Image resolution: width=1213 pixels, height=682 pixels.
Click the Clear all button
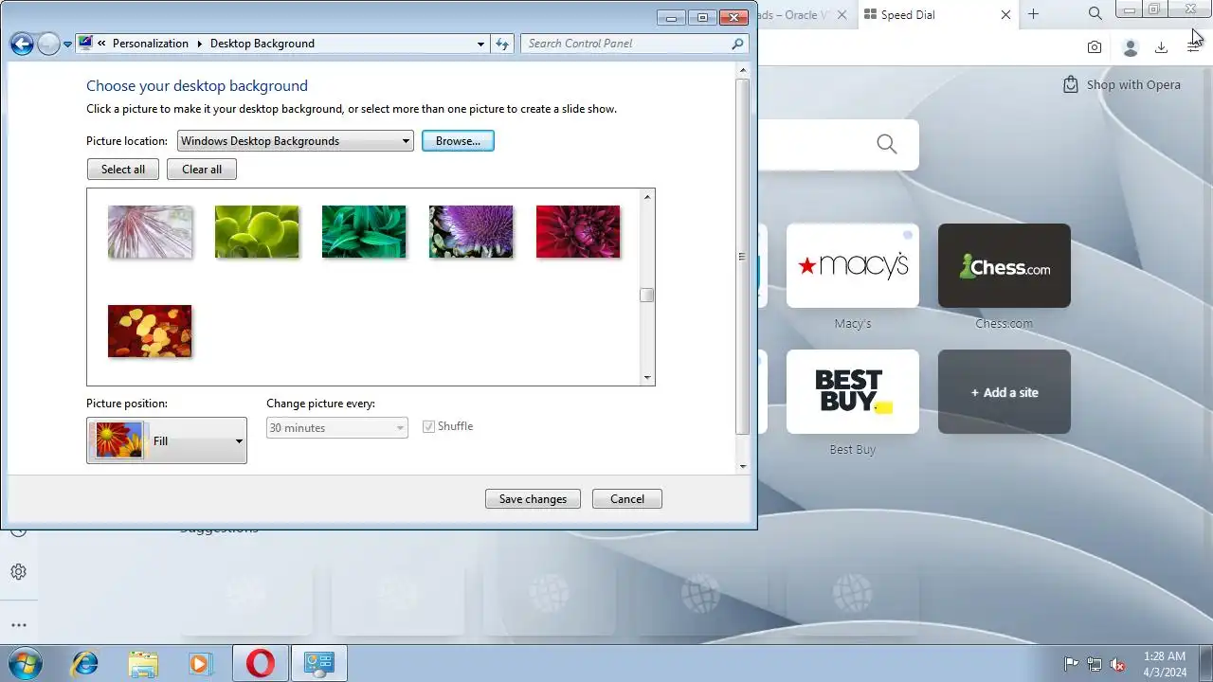click(202, 170)
